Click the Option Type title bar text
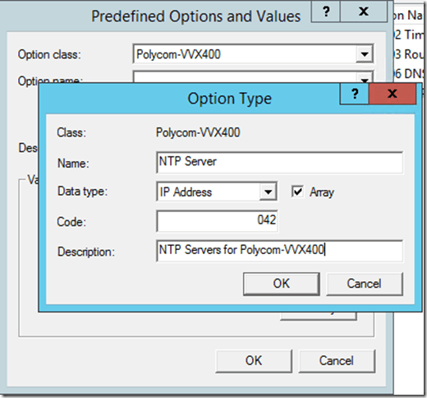The width and height of the screenshot is (427, 398). [229, 99]
